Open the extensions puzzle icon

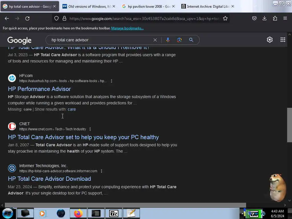click(x=275, y=18)
